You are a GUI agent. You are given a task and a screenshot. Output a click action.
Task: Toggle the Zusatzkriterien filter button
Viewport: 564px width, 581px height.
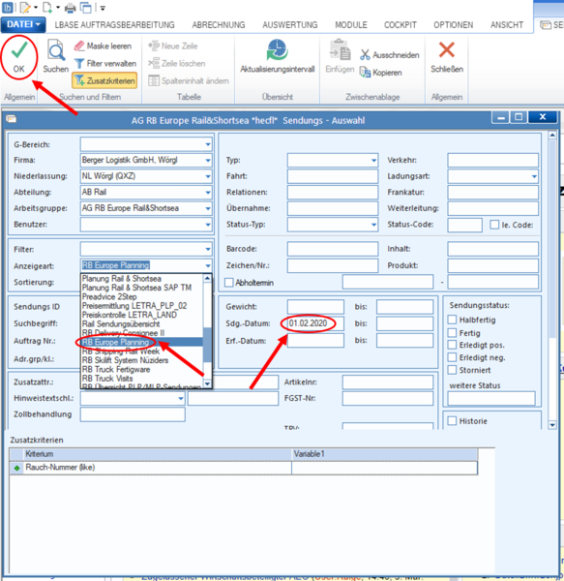pos(104,80)
